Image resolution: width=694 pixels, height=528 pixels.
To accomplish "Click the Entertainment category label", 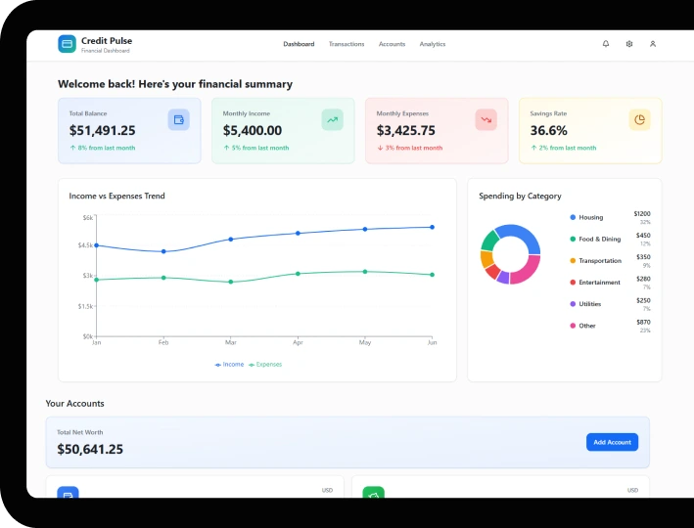I will coord(599,283).
